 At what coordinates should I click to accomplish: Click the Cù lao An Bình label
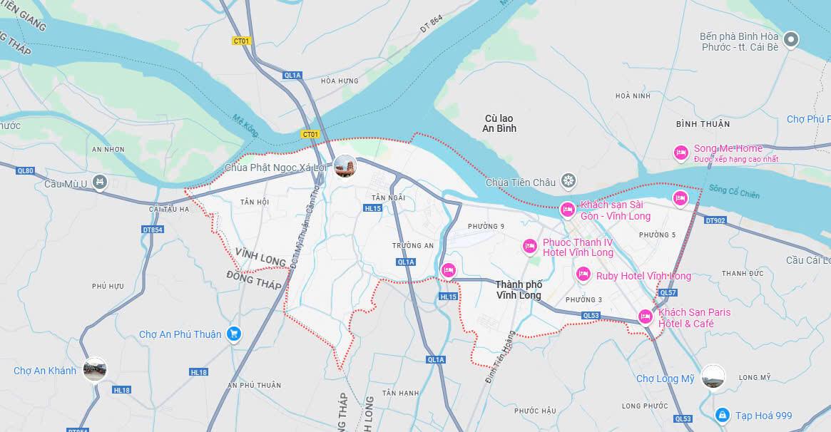click(x=499, y=123)
